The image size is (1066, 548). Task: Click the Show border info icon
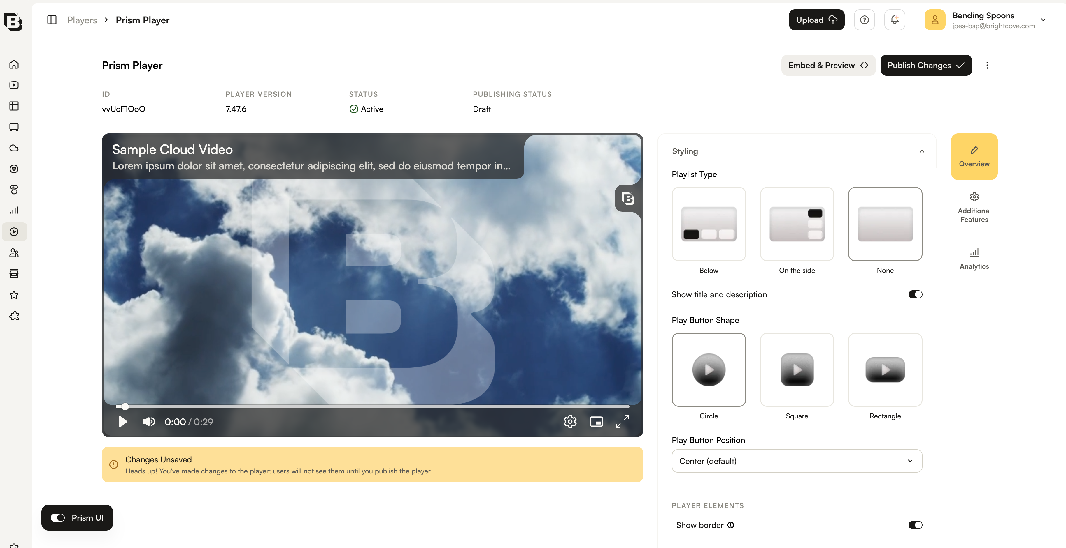[x=731, y=525]
